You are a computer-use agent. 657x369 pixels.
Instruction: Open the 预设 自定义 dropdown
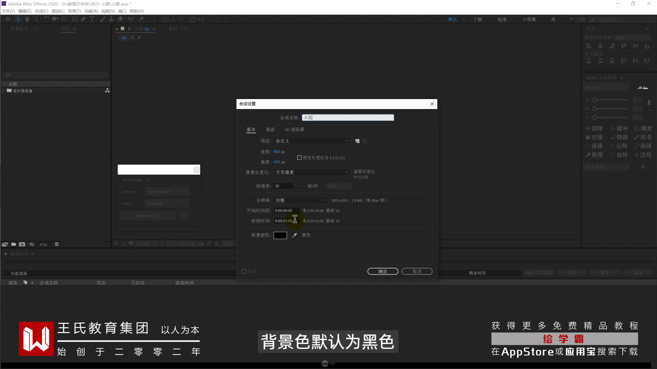pyautogui.click(x=311, y=141)
